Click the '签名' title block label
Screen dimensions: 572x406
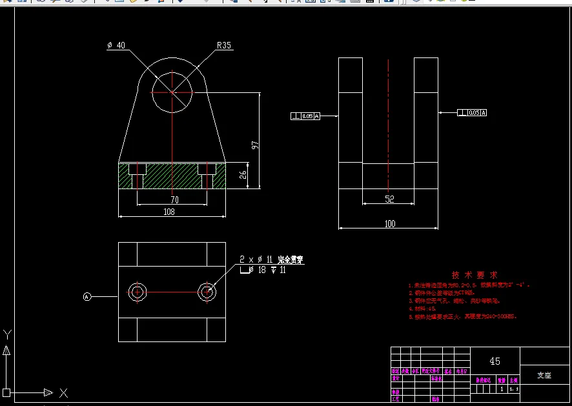(448, 371)
